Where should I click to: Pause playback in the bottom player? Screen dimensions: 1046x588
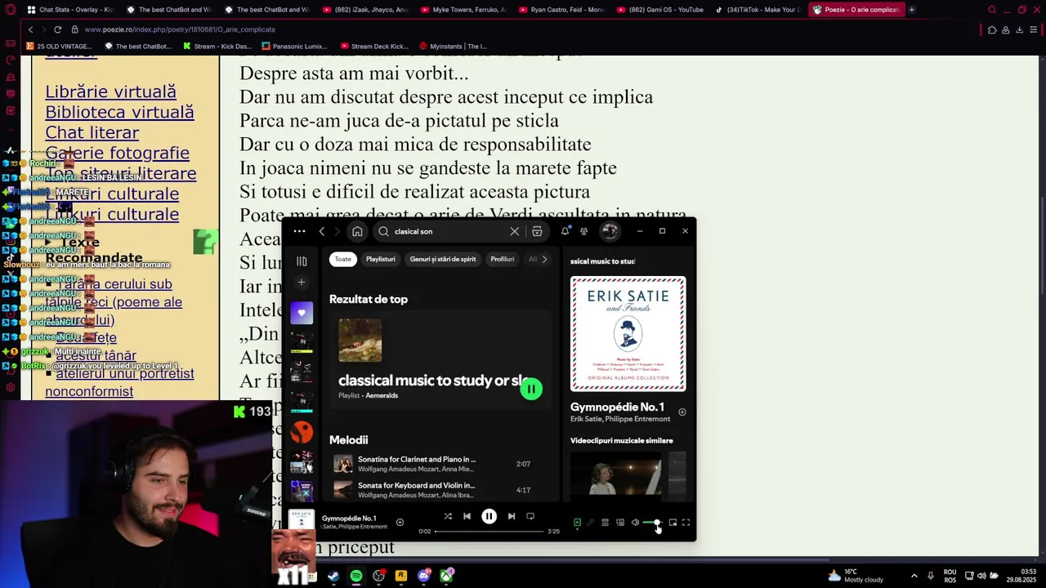[x=489, y=516]
